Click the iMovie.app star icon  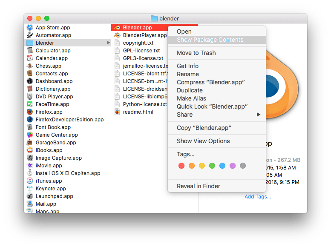(x=30, y=166)
